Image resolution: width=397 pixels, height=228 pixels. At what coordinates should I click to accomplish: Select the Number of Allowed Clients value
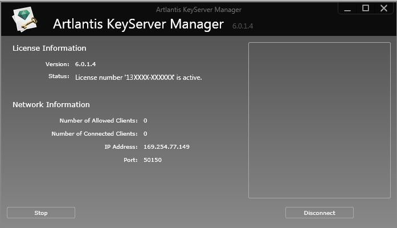pos(145,121)
